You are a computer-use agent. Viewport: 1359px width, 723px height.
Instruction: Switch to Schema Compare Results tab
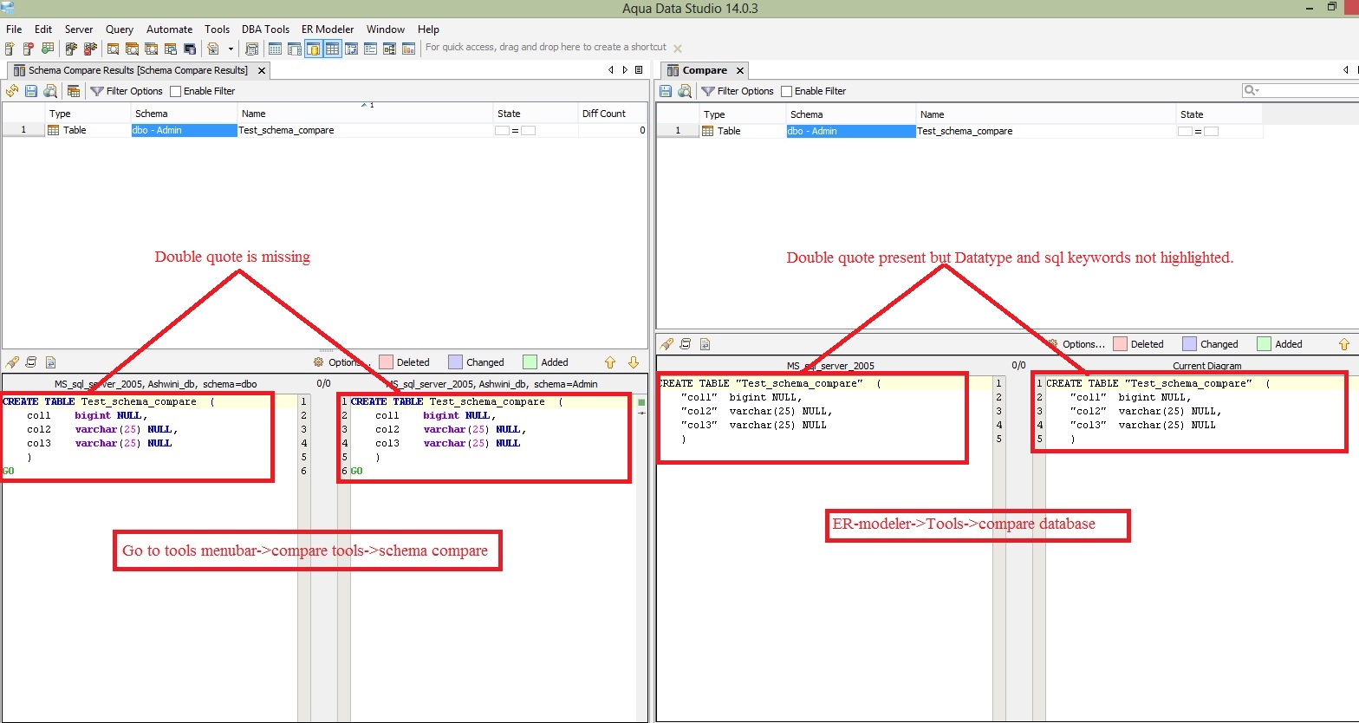point(138,70)
